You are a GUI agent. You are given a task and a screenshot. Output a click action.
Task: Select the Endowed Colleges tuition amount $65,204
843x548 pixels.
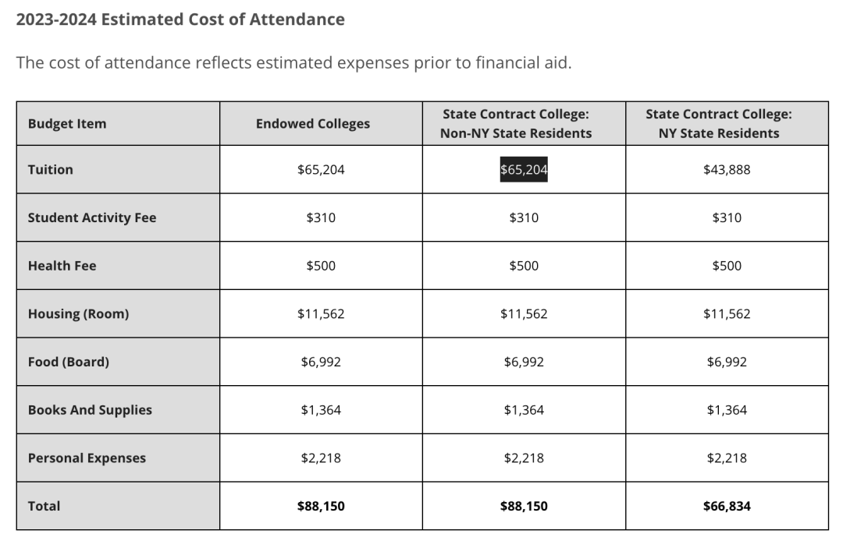321,170
